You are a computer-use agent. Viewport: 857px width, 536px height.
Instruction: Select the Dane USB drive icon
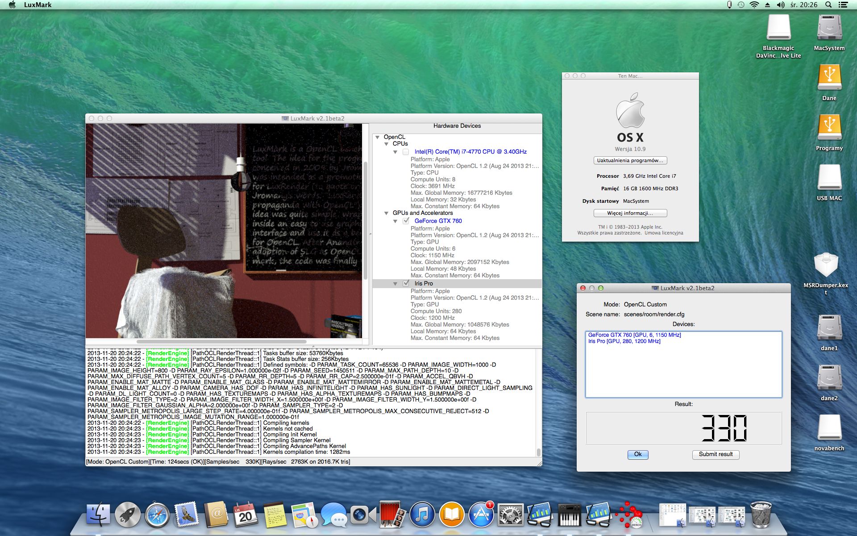pos(829,83)
